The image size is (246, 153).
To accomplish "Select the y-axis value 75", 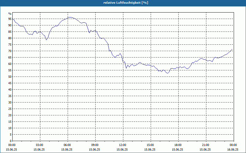I will pos(10,44).
